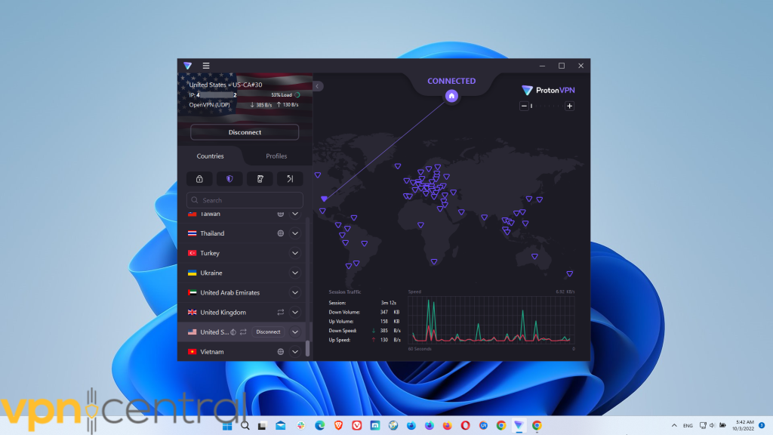Collapse the connection info panel with left chevron
The height and width of the screenshot is (435, 773).
tap(318, 86)
